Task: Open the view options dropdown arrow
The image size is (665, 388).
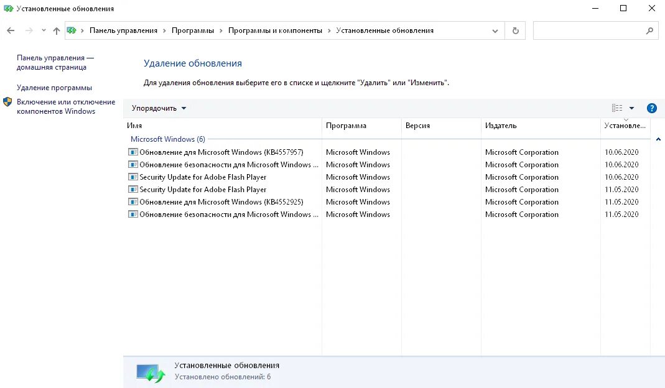Action: coord(631,108)
